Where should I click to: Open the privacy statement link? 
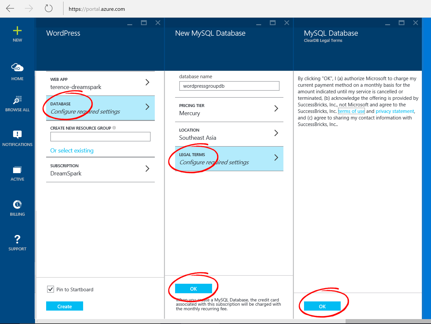click(x=395, y=111)
